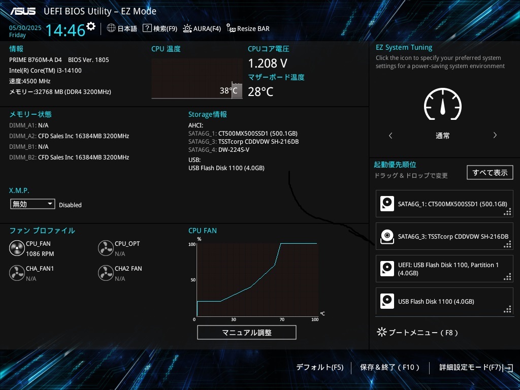The width and height of the screenshot is (520, 390).
Task: Select UEFI: USB Flash Disk 1100 Partition 1 entry
Action: pyautogui.click(x=444, y=269)
